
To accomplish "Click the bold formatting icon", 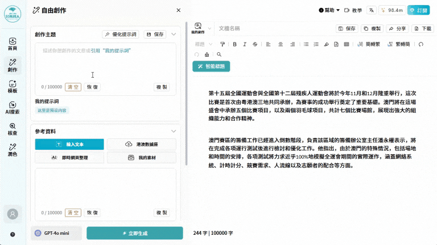I will click(234, 44).
